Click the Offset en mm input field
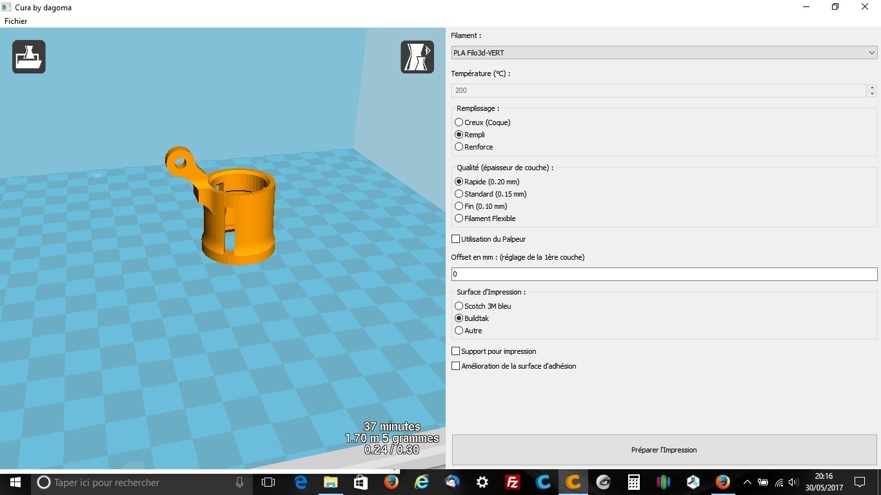This screenshot has height=495, width=881. 664,274
